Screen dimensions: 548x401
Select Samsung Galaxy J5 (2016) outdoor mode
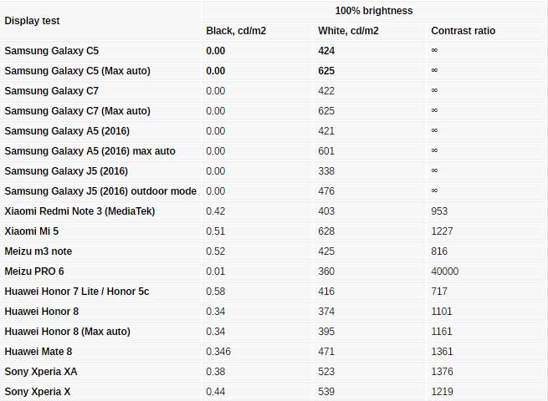point(100,191)
